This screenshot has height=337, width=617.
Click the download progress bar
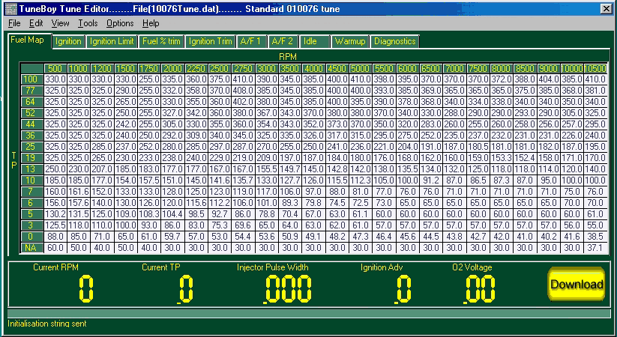point(309,313)
